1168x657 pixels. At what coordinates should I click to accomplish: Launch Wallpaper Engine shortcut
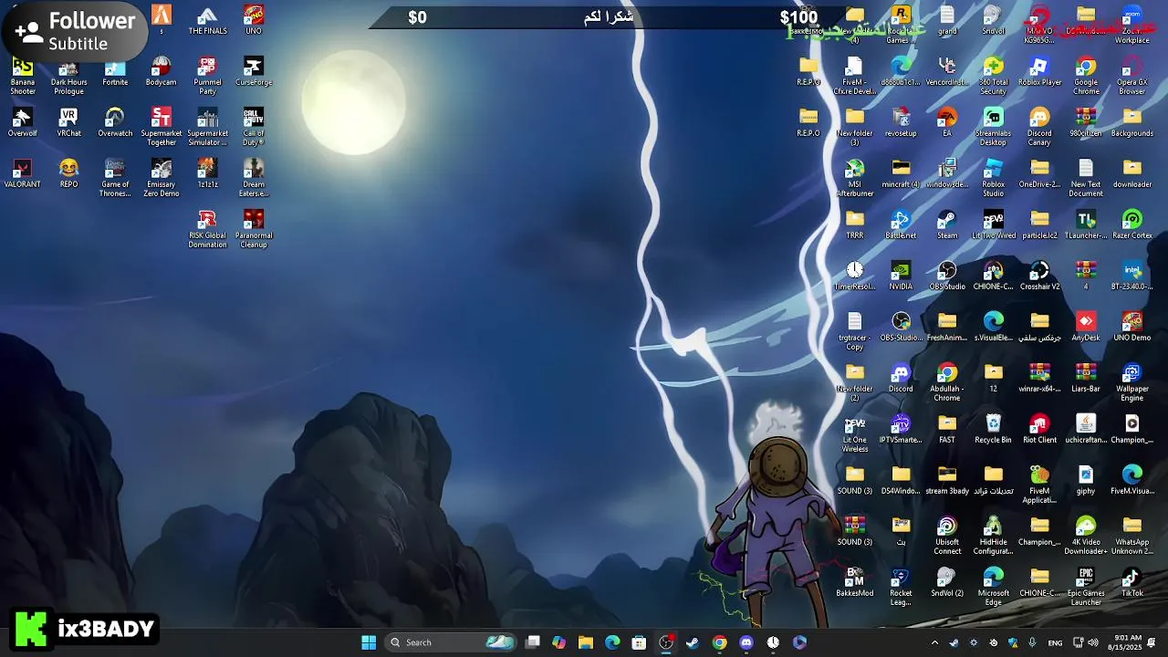(x=1132, y=382)
